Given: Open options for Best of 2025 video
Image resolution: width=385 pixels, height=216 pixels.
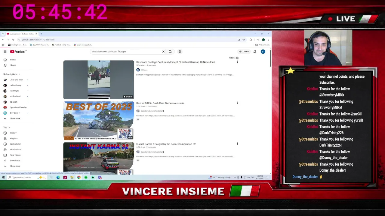Looking at the screenshot, I should tap(237, 103).
